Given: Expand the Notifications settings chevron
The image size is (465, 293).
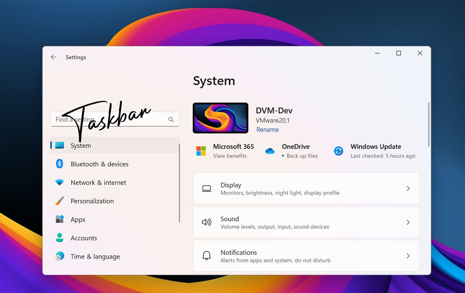Looking at the screenshot, I should click(x=408, y=256).
